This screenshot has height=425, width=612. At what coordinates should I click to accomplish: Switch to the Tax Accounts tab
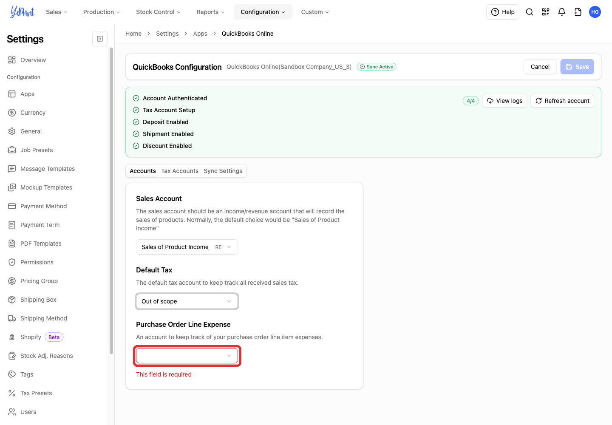click(180, 171)
